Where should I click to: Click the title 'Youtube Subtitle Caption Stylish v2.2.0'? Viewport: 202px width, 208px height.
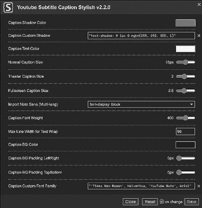pyautogui.click(x=64, y=7)
